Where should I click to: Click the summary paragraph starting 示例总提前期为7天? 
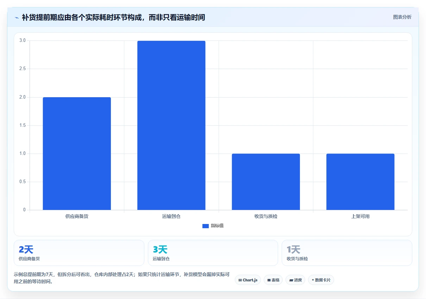pyautogui.click(x=121, y=278)
